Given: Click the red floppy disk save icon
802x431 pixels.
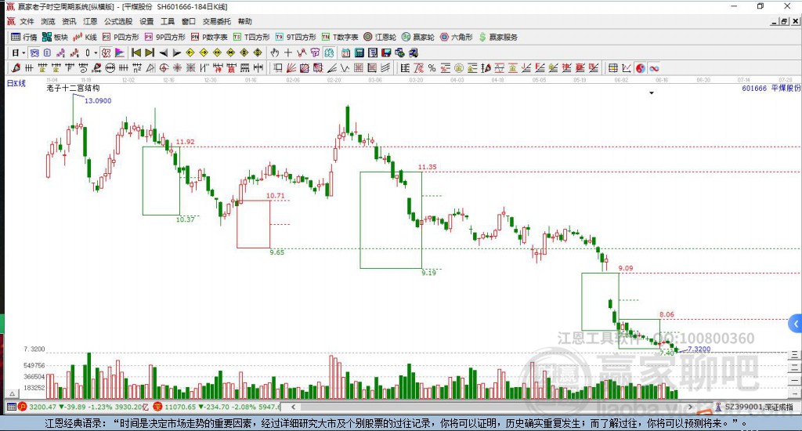Looking at the screenshot, I should coord(386,53).
